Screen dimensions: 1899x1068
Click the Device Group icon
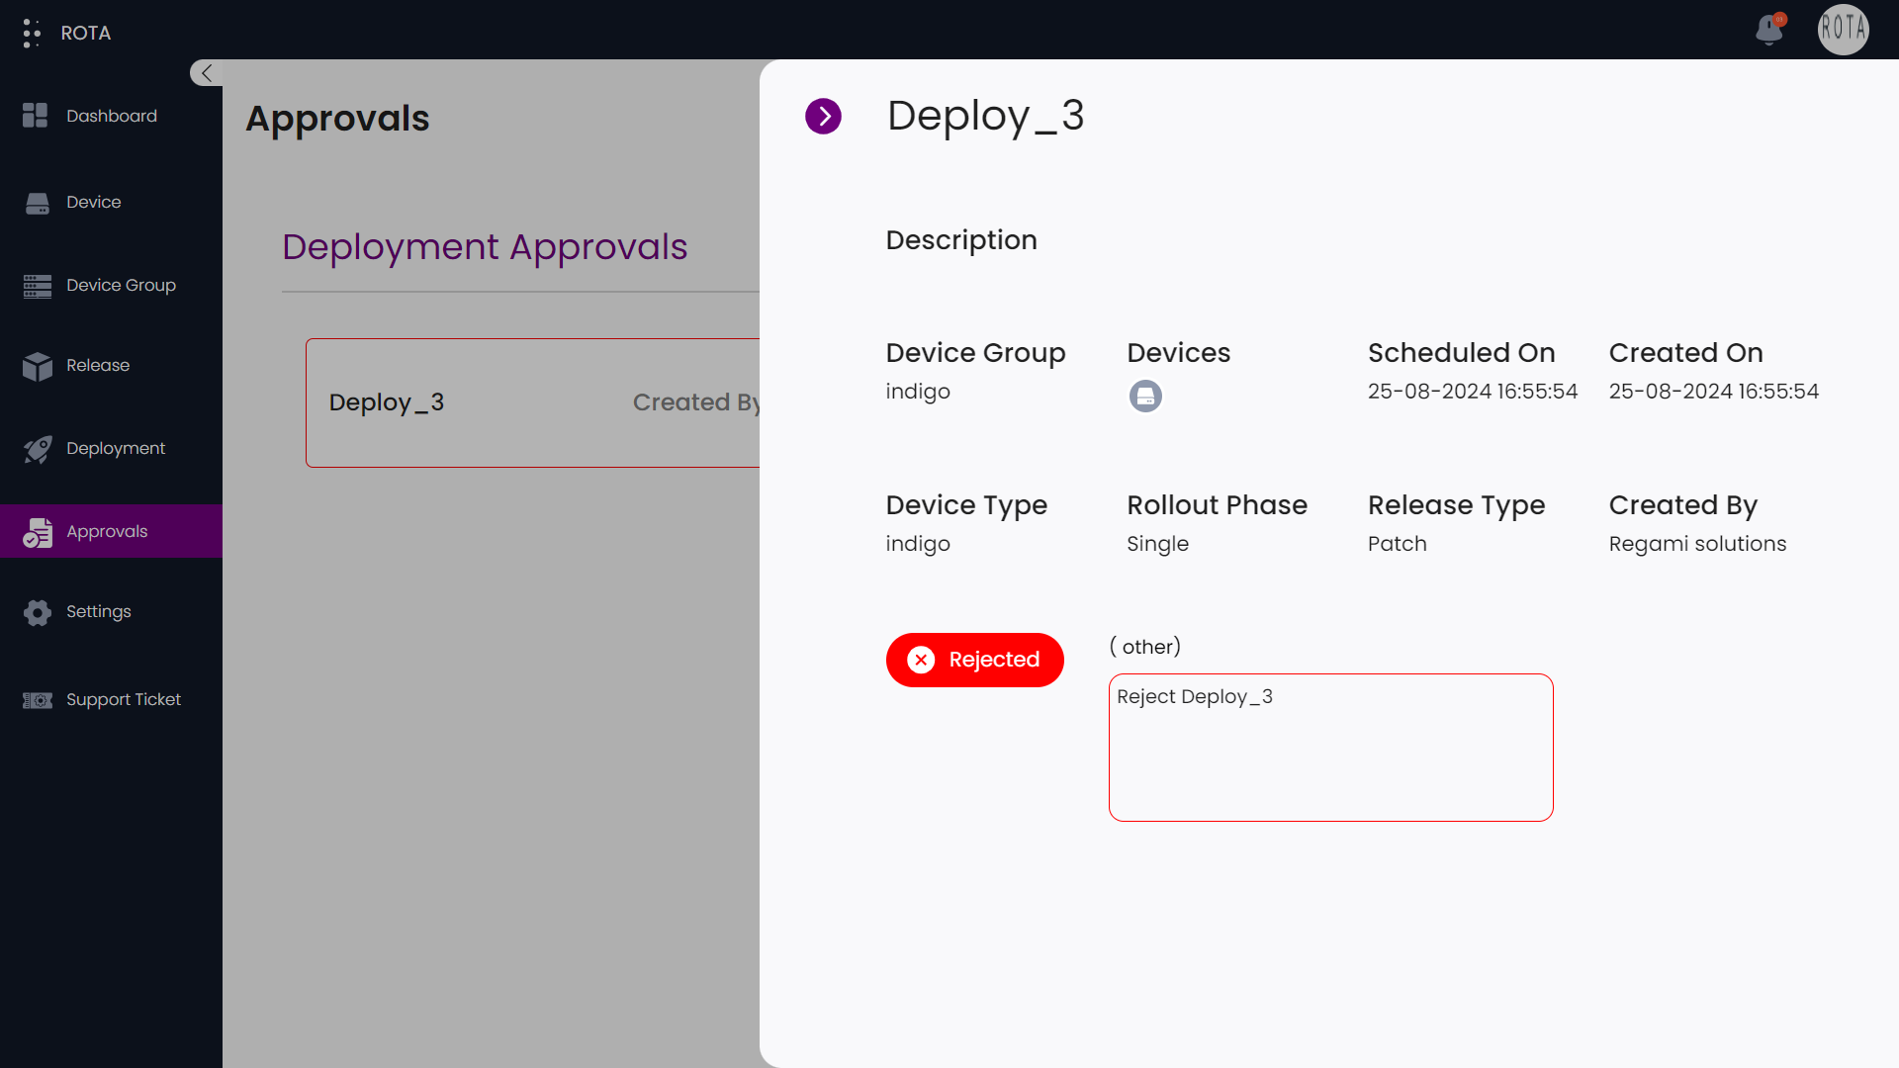click(37, 286)
